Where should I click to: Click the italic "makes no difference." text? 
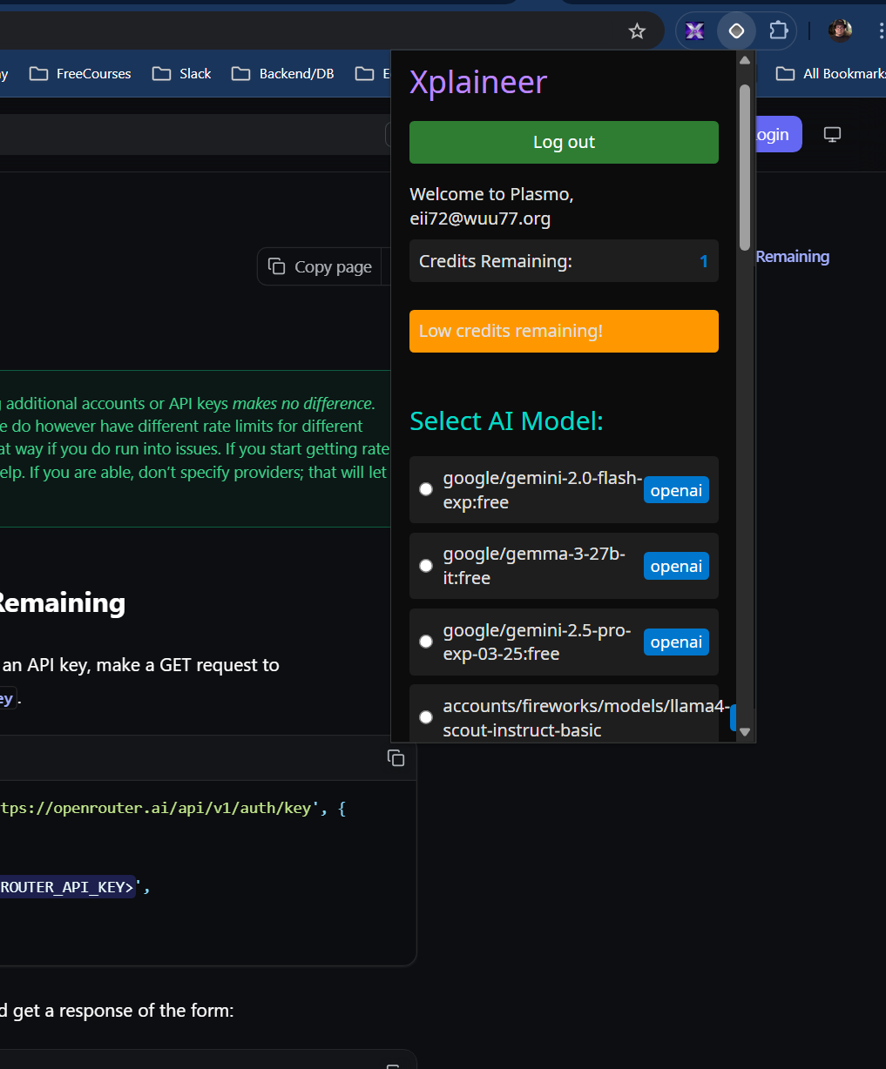(x=303, y=403)
